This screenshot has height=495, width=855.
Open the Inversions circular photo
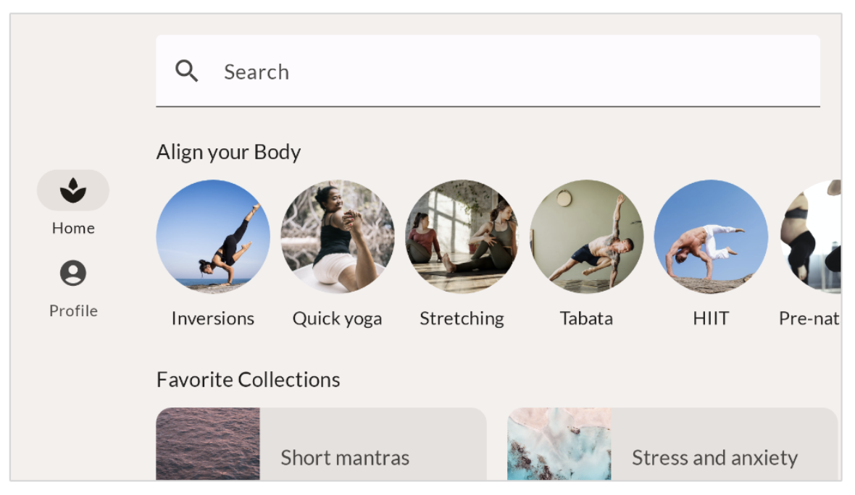(213, 237)
